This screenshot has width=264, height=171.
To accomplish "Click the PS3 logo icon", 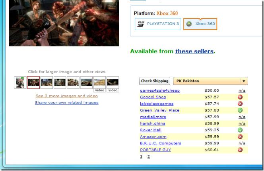I will pos(141,24).
